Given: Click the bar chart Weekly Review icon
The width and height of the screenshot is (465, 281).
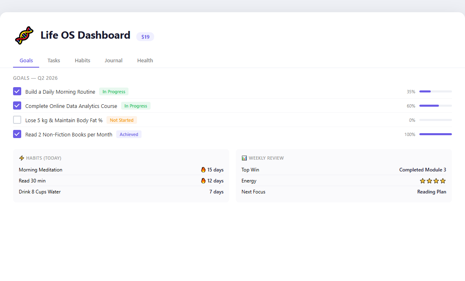Looking at the screenshot, I should pyautogui.click(x=244, y=158).
